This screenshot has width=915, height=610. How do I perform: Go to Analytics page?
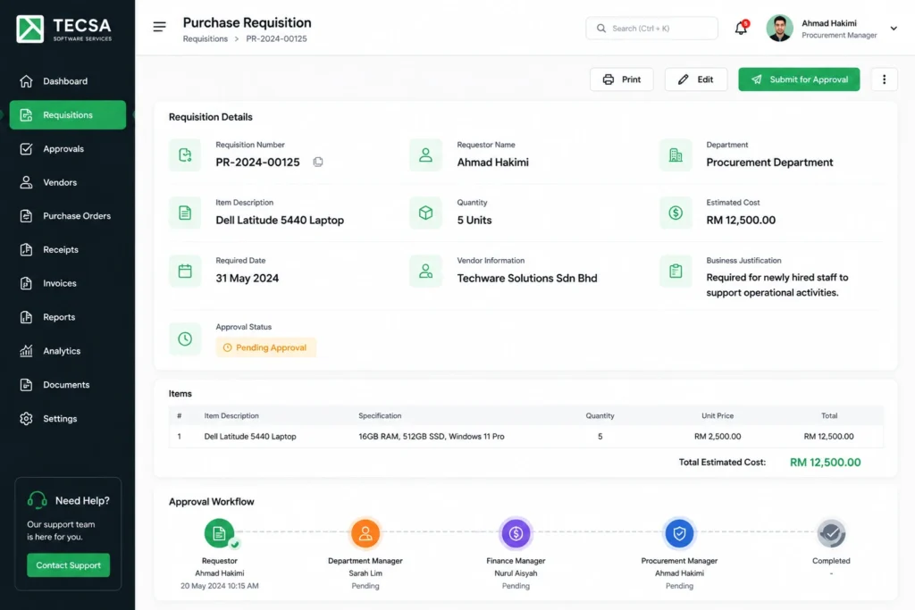[68, 351]
